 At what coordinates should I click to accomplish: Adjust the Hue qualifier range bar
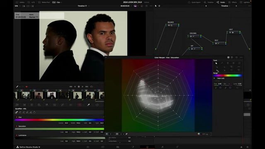click(59, 120)
